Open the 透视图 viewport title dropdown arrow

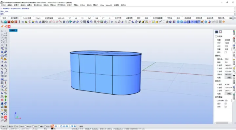click(17, 30)
